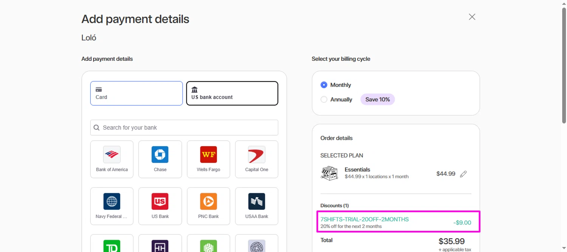Select Annually billing cycle
Image resolution: width=567 pixels, height=252 pixels.
tap(324, 99)
